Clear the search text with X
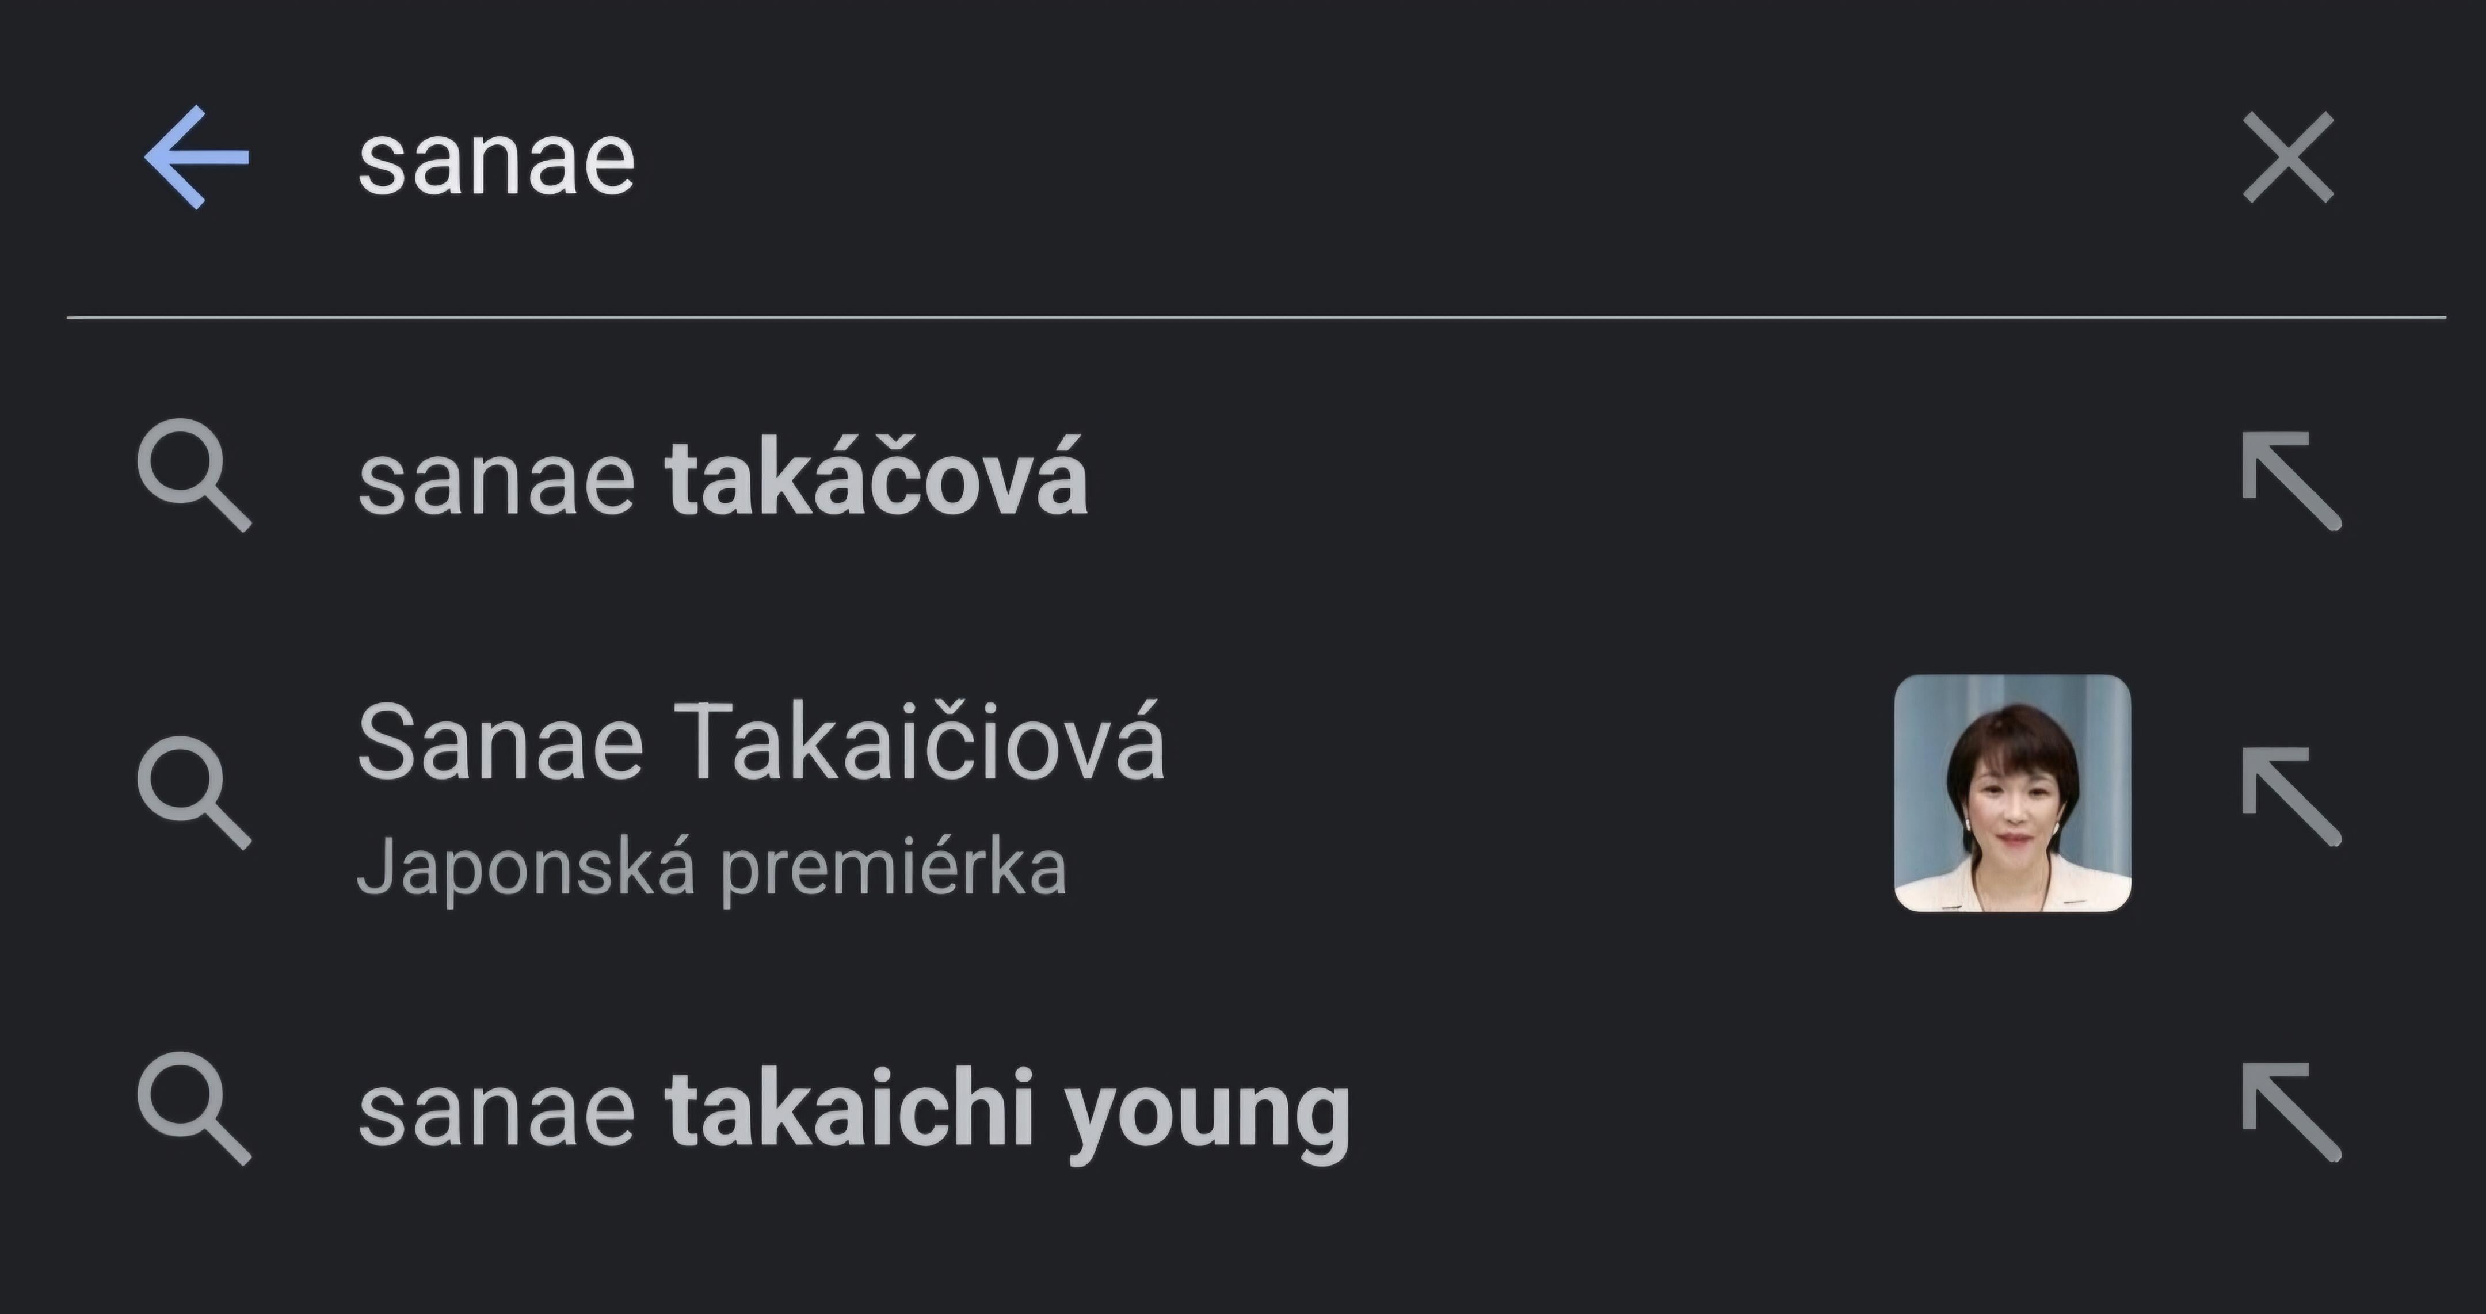The image size is (2486, 1314). point(2287,157)
